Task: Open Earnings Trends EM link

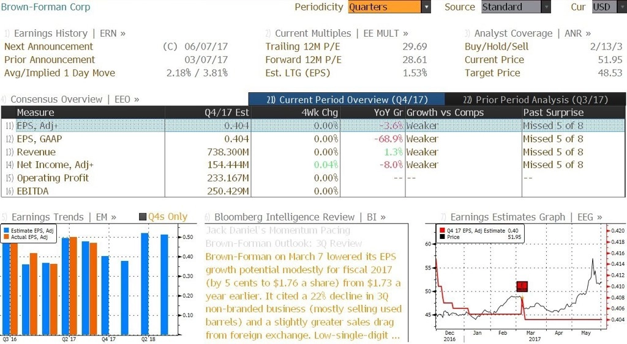Action: (x=64, y=217)
